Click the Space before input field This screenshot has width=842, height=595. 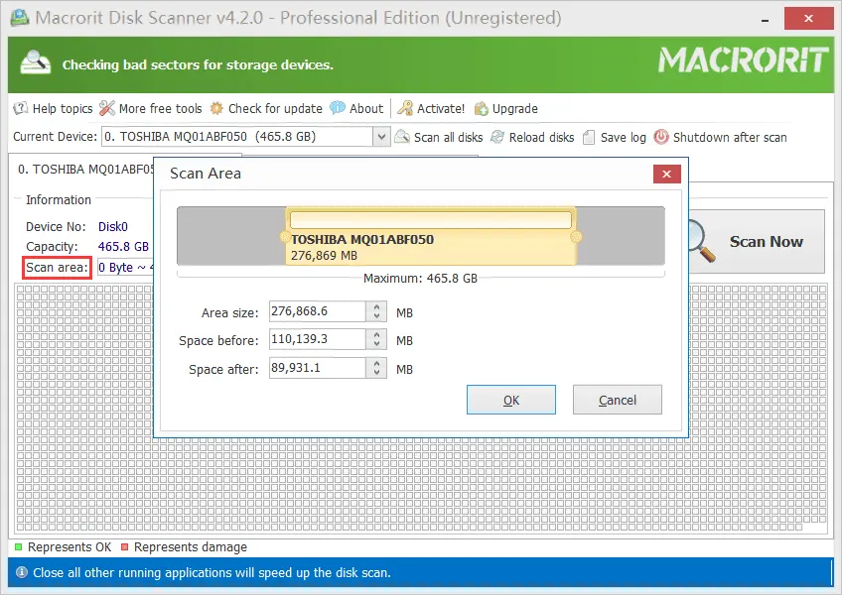point(318,339)
